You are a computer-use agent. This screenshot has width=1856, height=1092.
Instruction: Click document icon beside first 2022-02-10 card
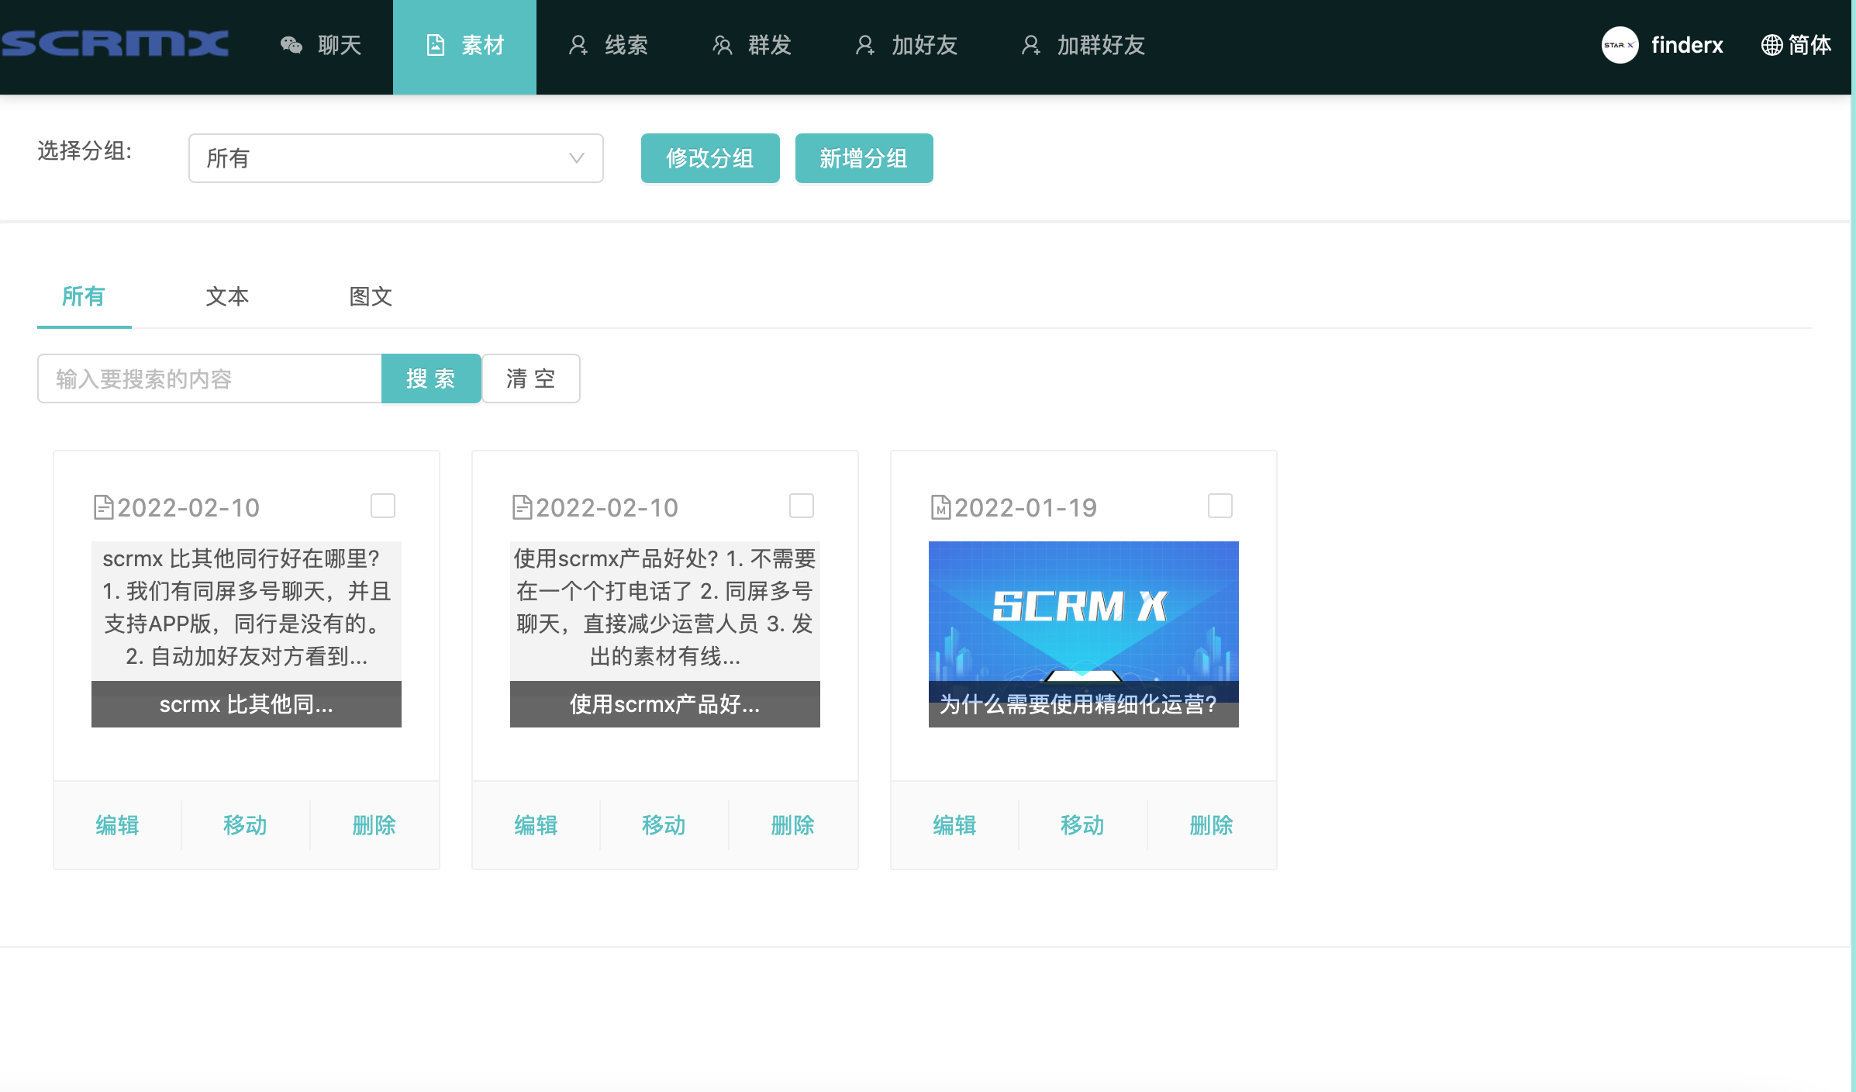click(x=103, y=507)
